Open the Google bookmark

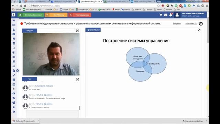pos(48,9)
